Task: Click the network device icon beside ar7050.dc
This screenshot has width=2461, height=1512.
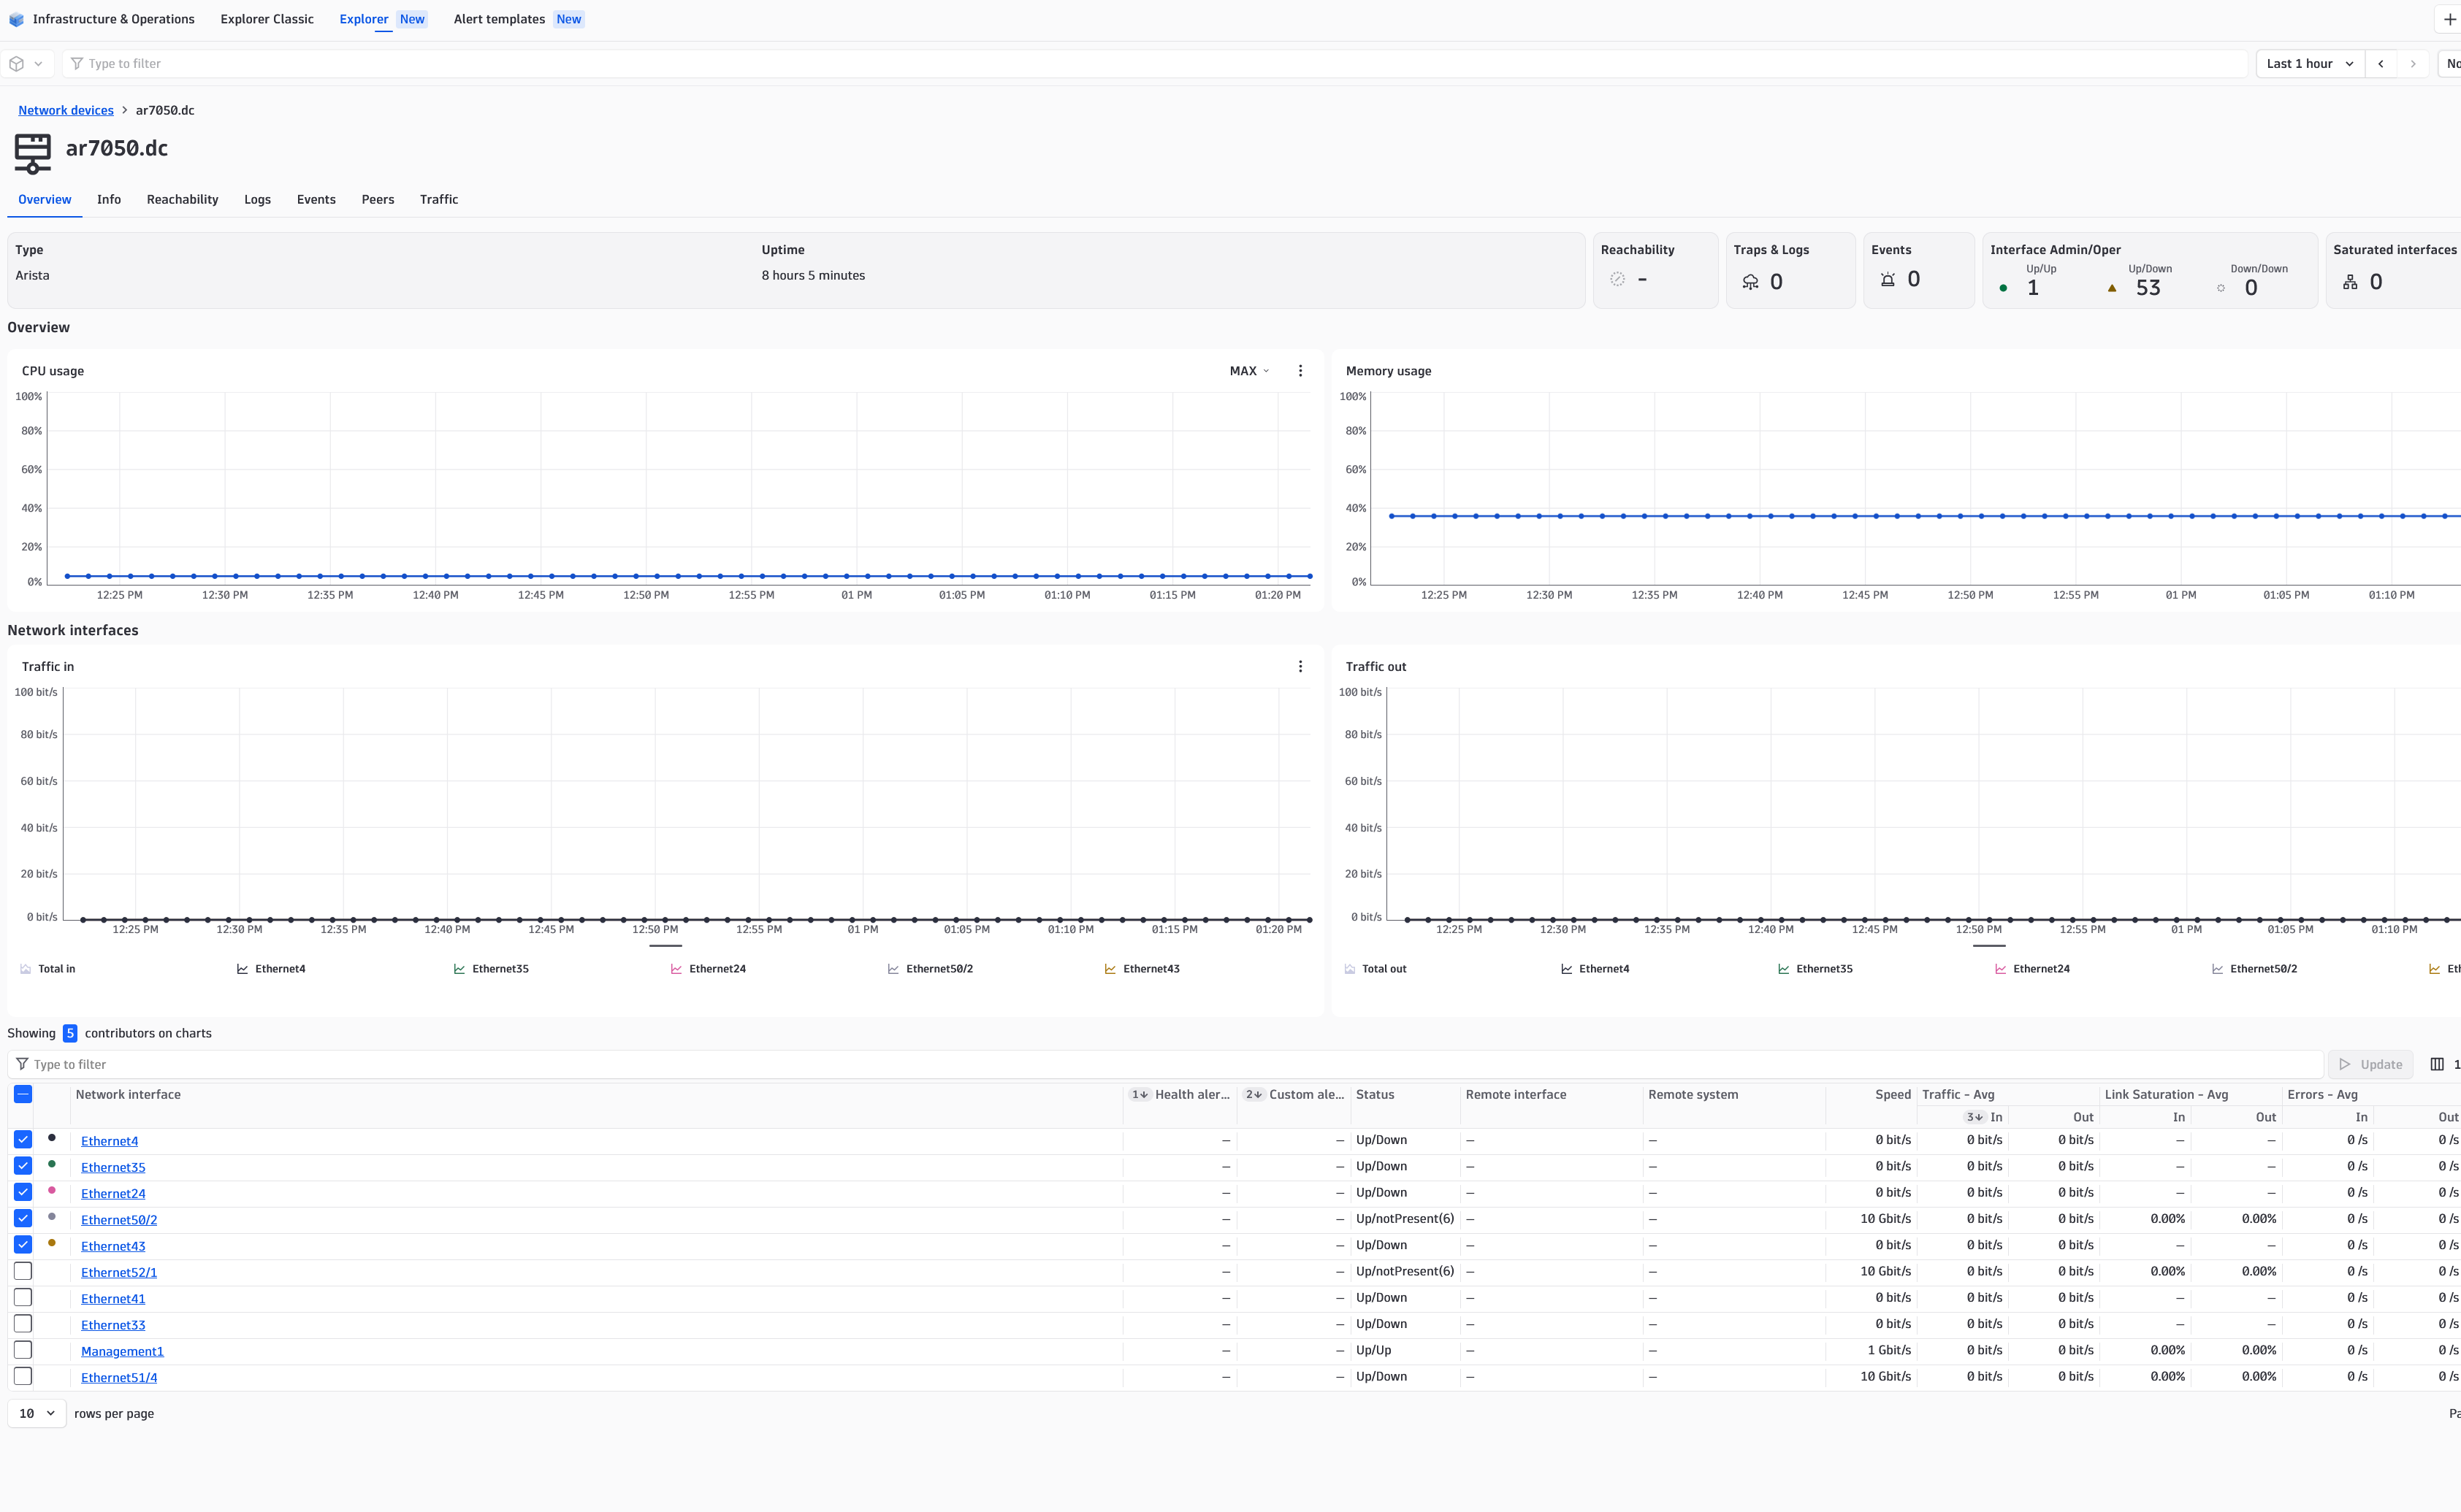Action: (x=32, y=153)
